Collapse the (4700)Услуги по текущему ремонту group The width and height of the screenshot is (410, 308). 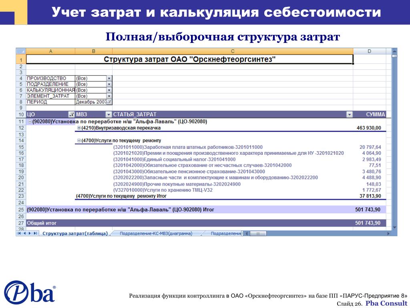tap(79, 141)
